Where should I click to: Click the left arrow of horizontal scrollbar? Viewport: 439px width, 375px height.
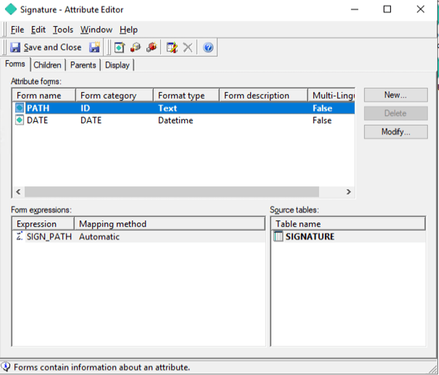point(18,192)
